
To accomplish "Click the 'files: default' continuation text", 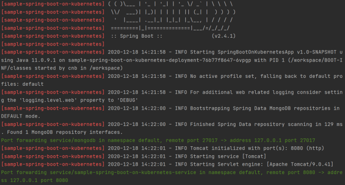I will click(22, 84).
